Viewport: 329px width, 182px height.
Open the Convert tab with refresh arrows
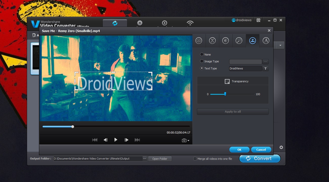point(115,23)
